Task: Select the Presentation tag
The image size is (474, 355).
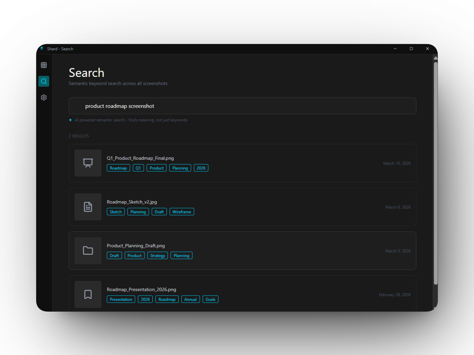Action: [121, 299]
